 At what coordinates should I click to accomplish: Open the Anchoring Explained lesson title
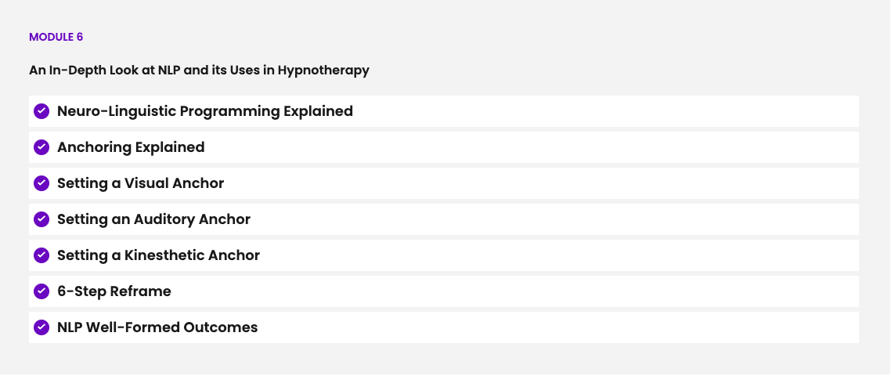pos(131,147)
